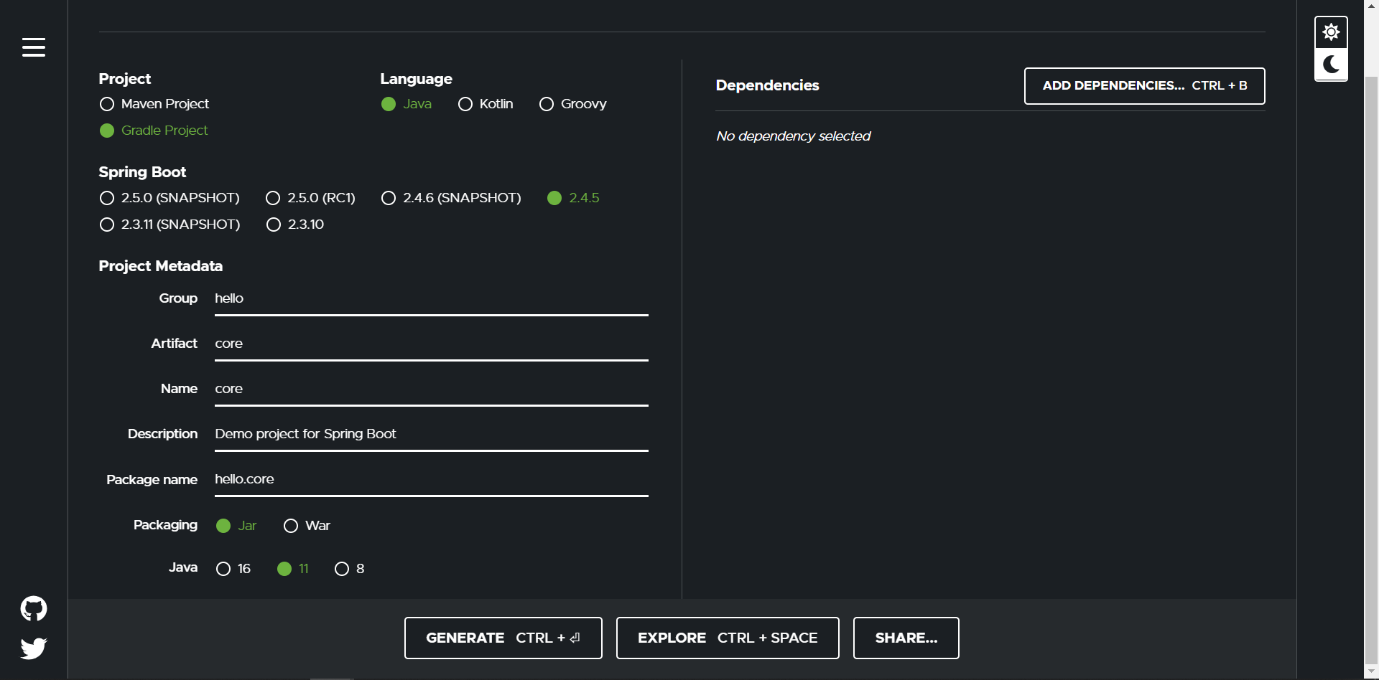1379x680 pixels.
Task: Open the Twitter bird icon link
Action: (x=34, y=648)
